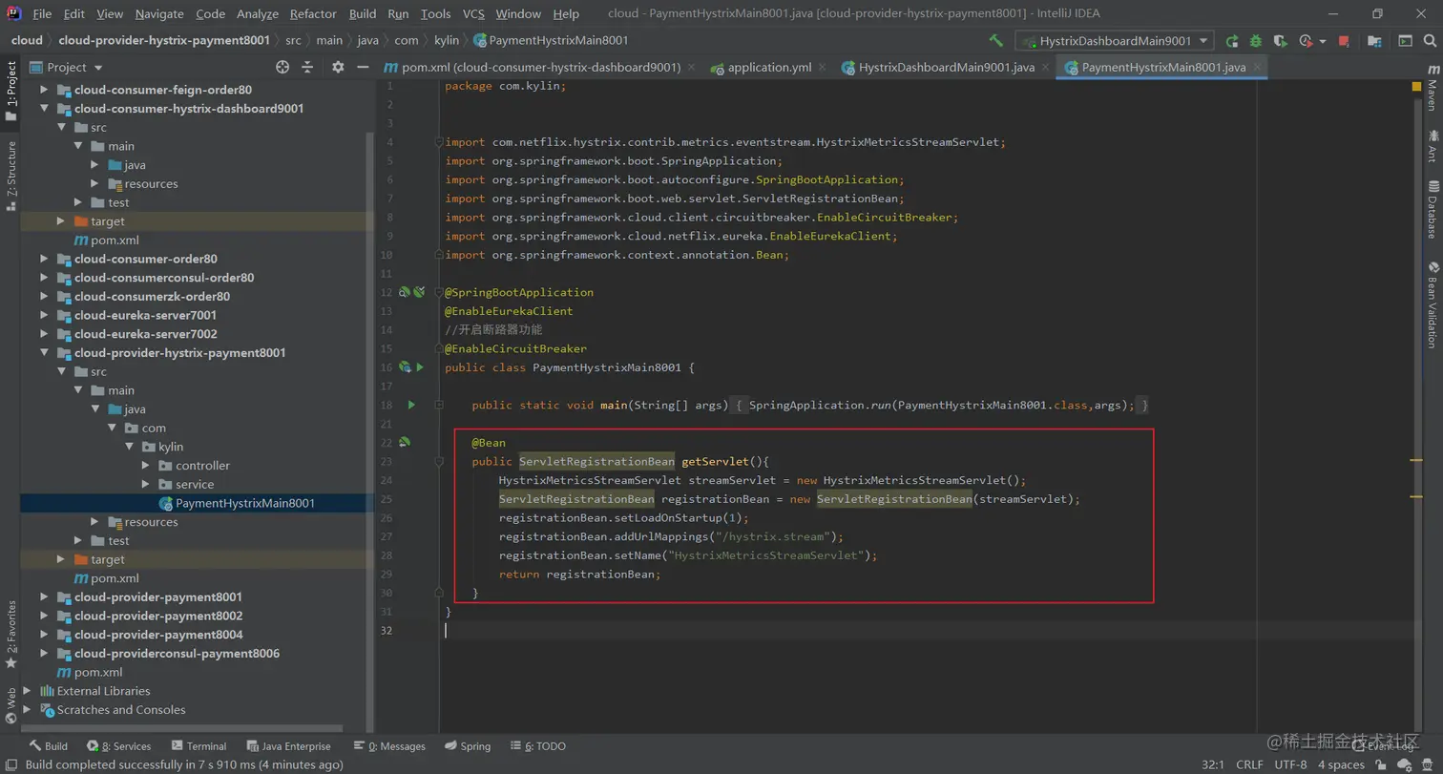This screenshot has height=774, width=1443.
Task: Open Search Everywhere magnifier icon
Action: pos(1429,41)
